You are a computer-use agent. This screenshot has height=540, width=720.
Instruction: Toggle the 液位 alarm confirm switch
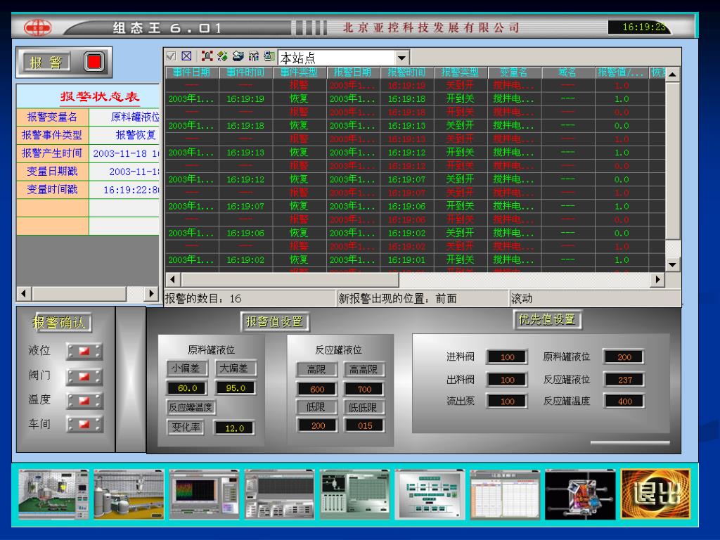[x=84, y=352]
